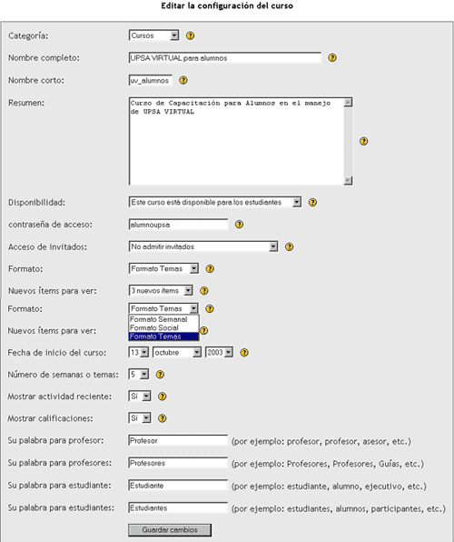Click help icon beside Acceso de invitados
The width and height of the screenshot is (454, 542).
289,246
